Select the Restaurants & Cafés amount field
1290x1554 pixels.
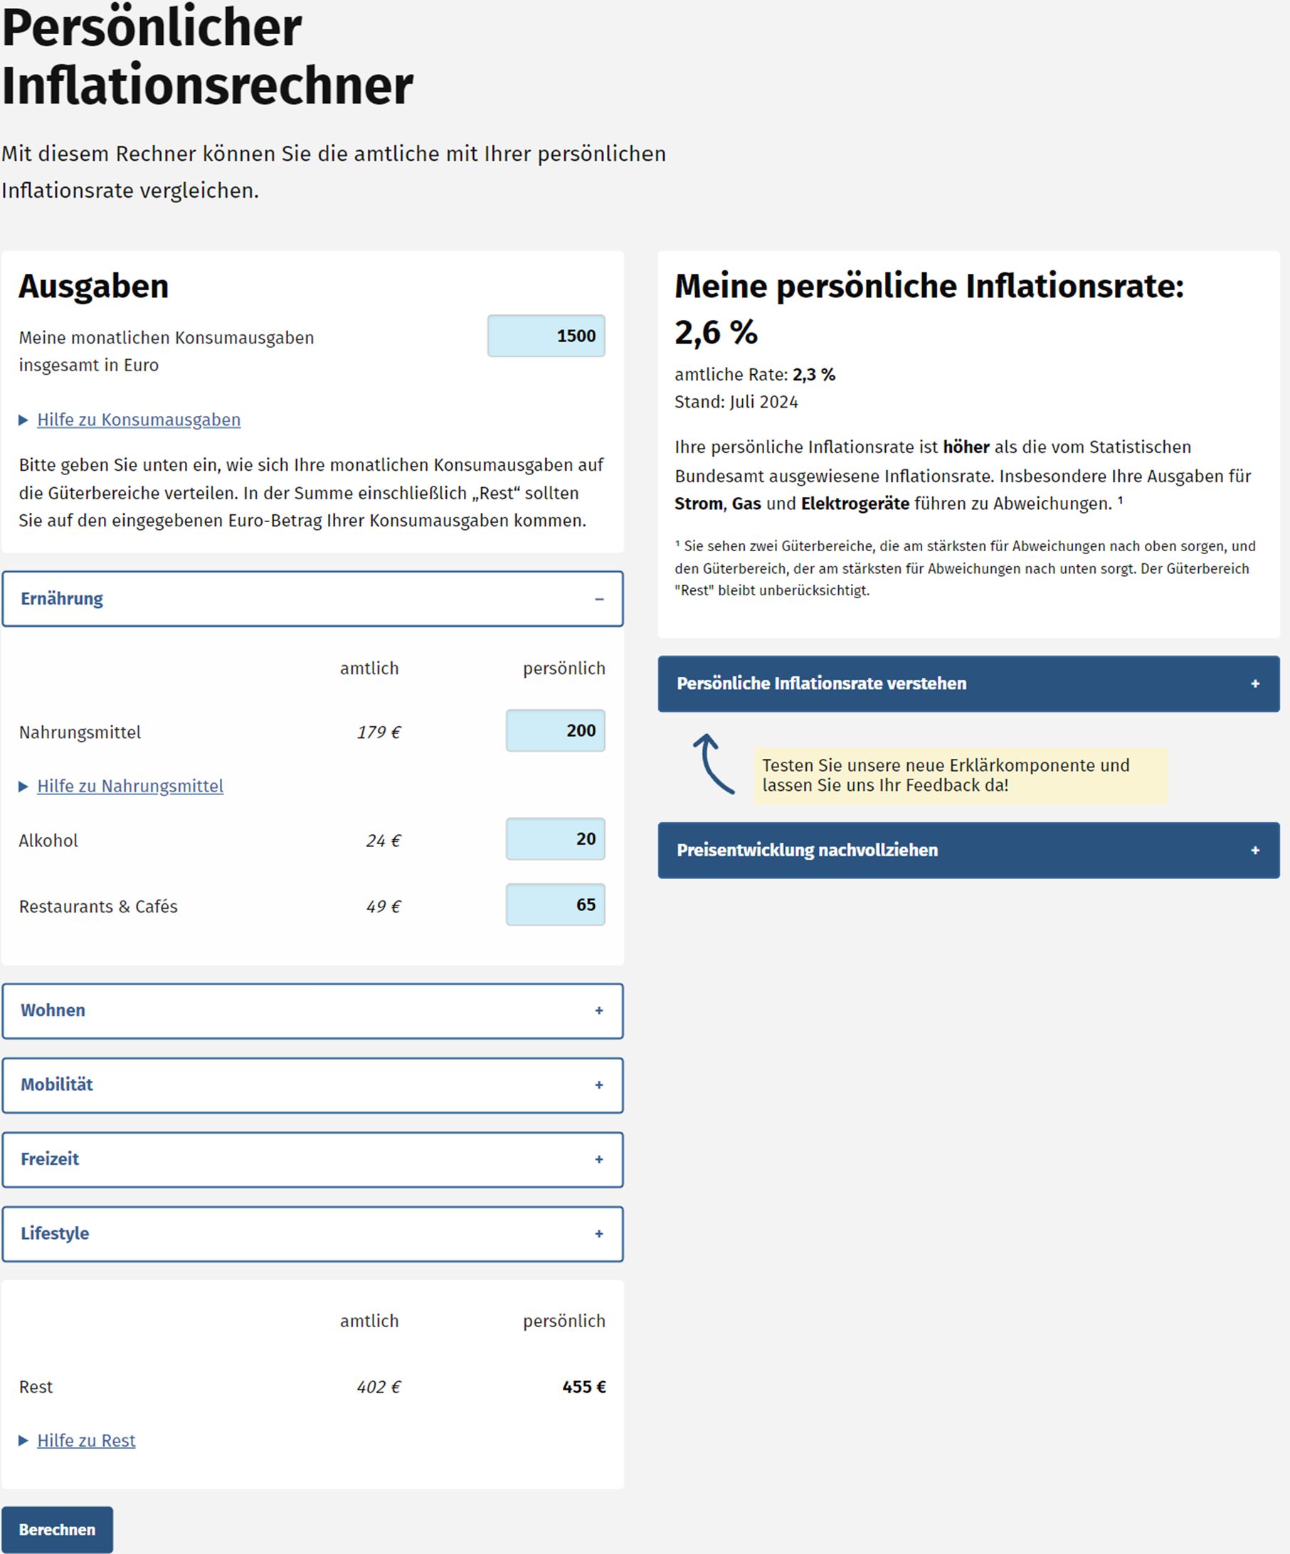pyautogui.click(x=556, y=904)
